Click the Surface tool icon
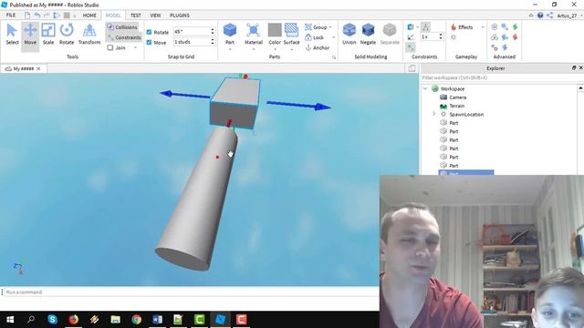The width and height of the screenshot is (584, 328). coord(291,30)
